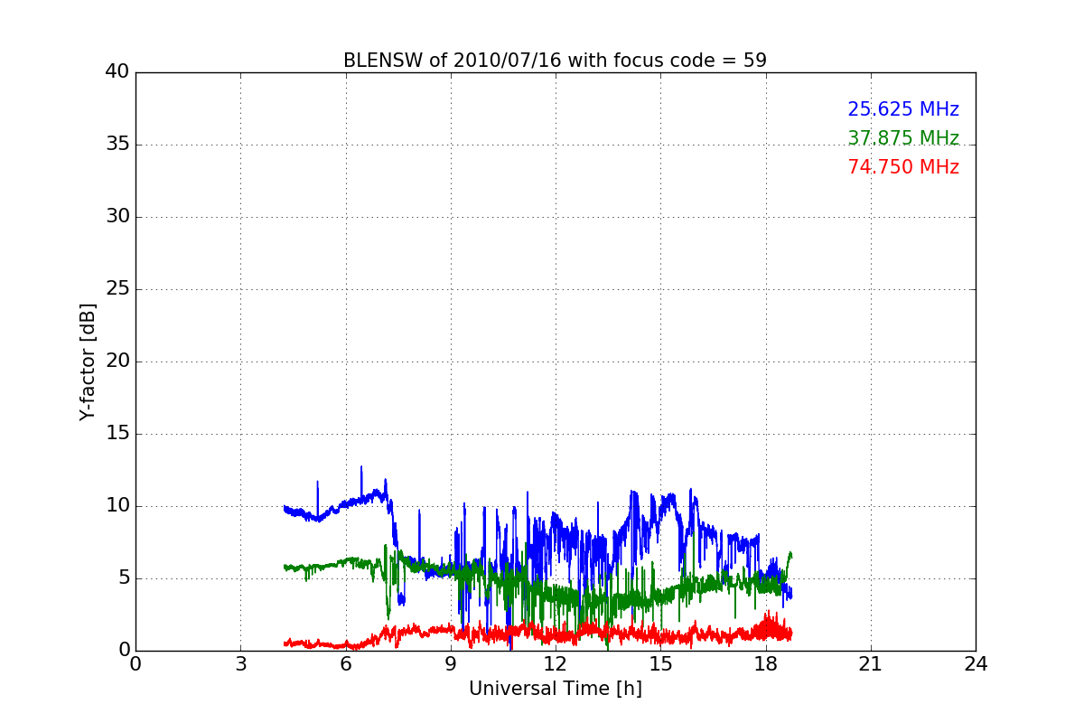
Task: Click the plot title 'BLENSW of 2010/07/16 with focus code = 59'
Action: point(555,61)
